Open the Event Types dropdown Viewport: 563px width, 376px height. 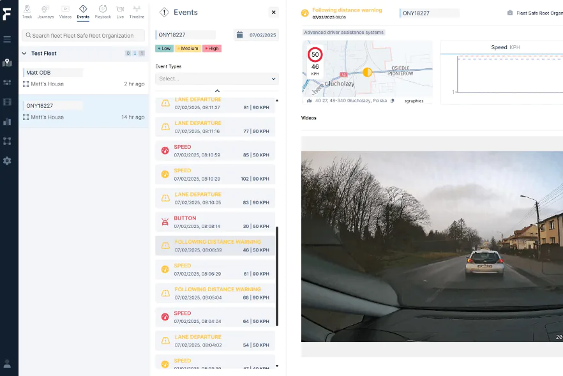click(217, 79)
